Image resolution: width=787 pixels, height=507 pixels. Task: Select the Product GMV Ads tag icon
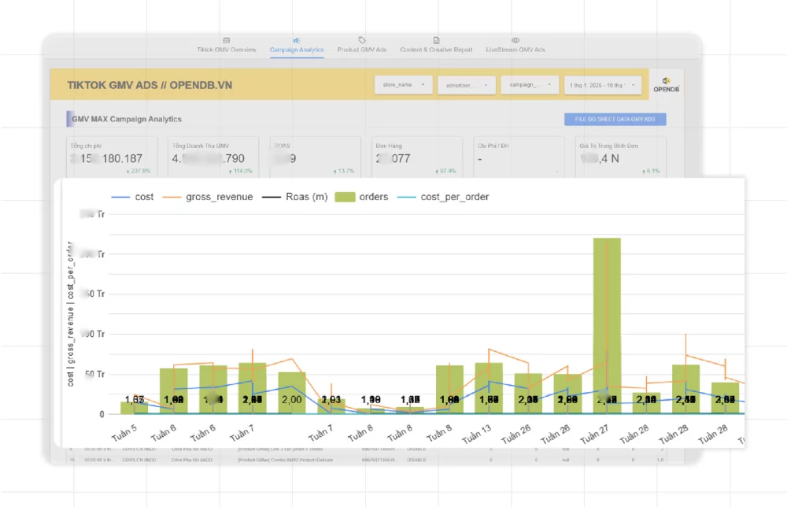360,40
